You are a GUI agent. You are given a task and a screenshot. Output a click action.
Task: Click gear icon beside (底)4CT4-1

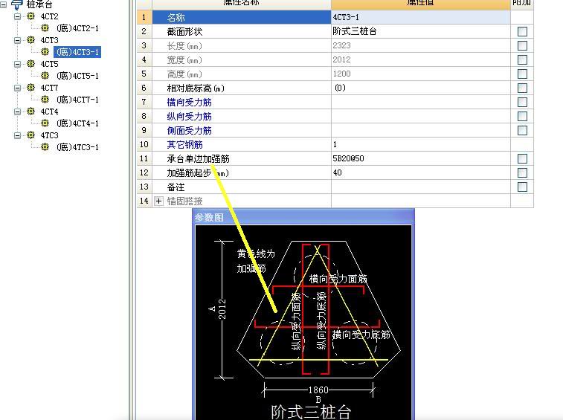[45, 123]
